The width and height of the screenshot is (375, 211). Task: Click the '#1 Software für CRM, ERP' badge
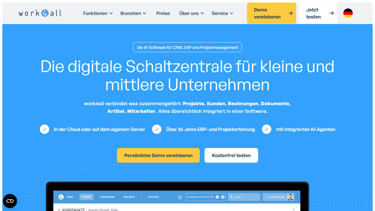click(x=187, y=47)
